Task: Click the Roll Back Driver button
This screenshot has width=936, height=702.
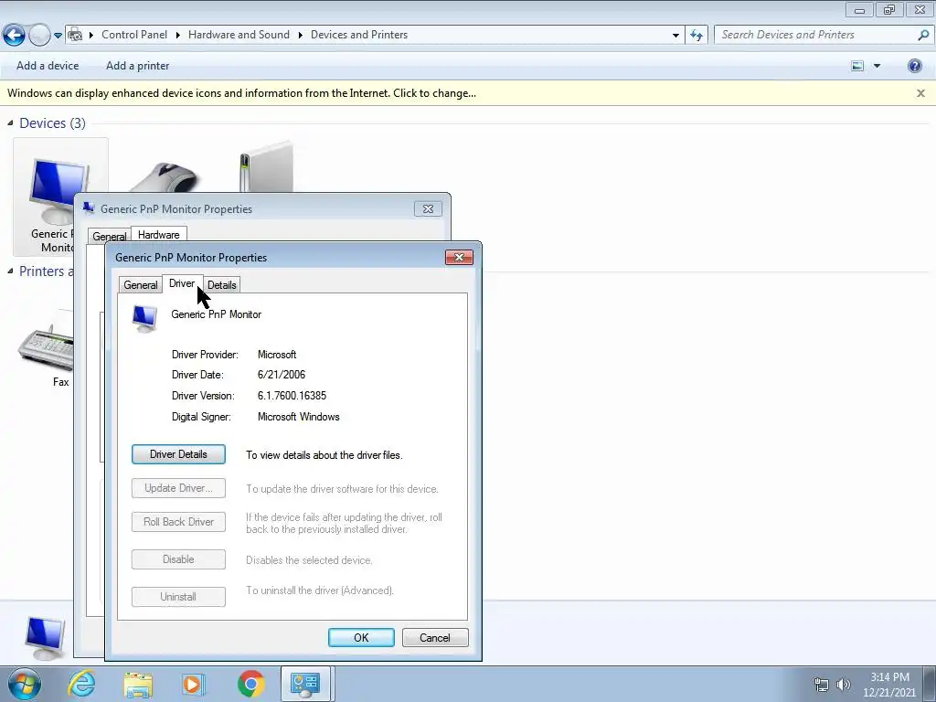Action: click(x=178, y=522)
